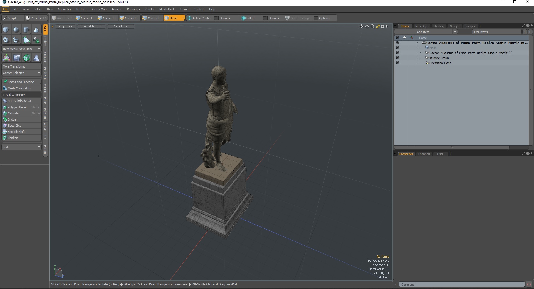
Task: Click the Bridge tool
Action: pyautogui.click(x=21, y=119)
